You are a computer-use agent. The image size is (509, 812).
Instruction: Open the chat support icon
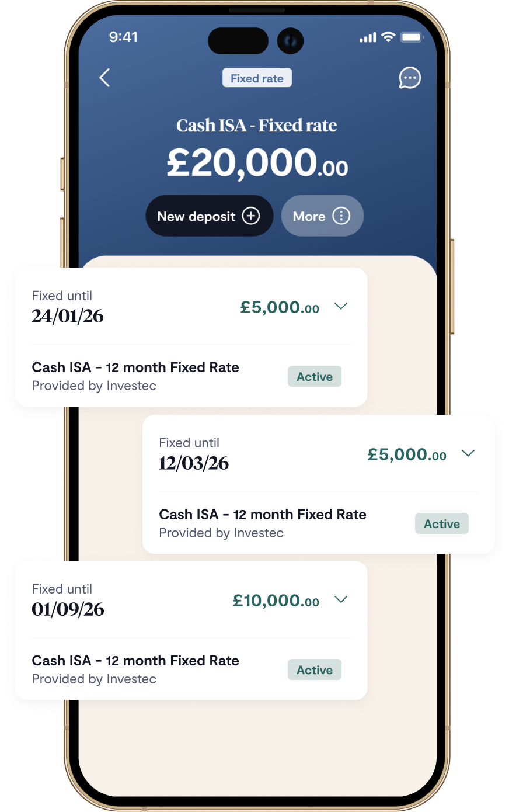click(x=410, y=78)
